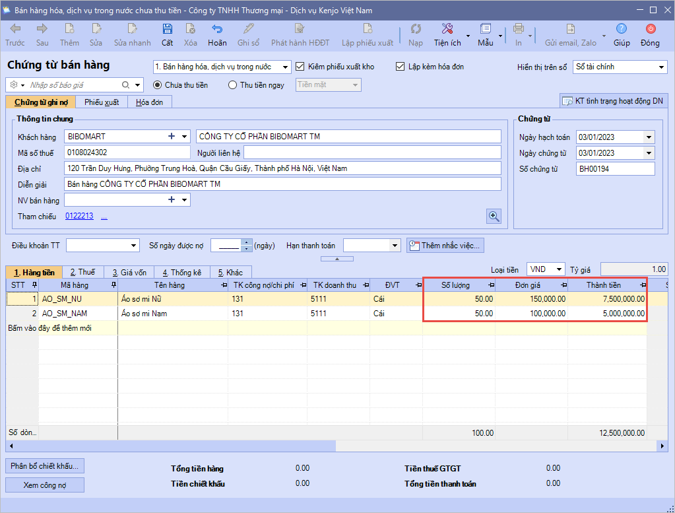Open the reference link 0122213
Image resolution: width=675 pixels, height=513 pixels.
tap(79, 217)
